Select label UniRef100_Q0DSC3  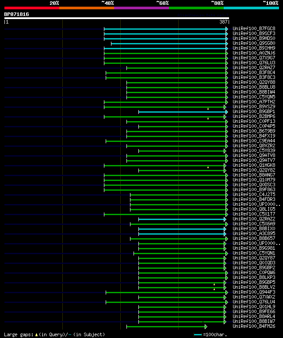254,185
